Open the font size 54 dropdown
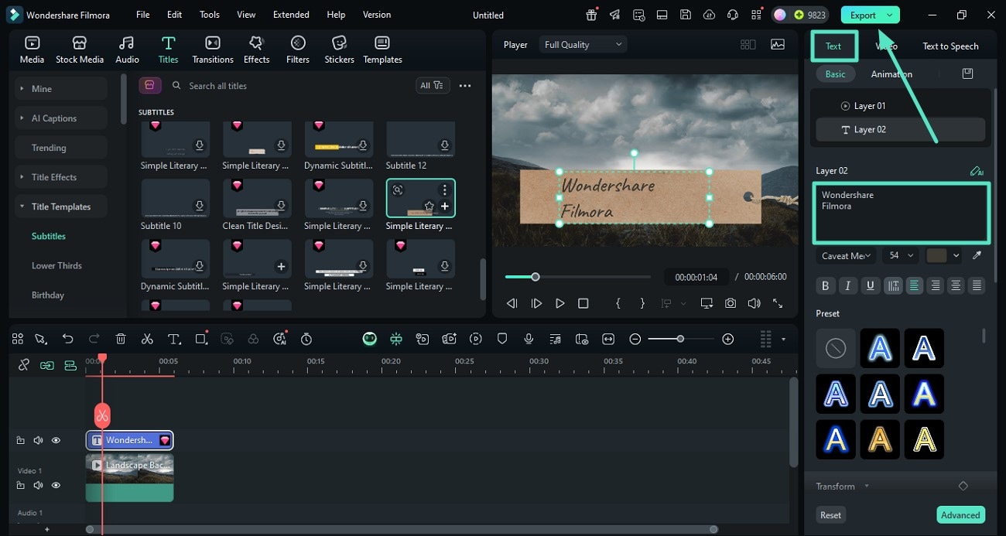Screen dimensions: 1006x536 tap(900, 255)
